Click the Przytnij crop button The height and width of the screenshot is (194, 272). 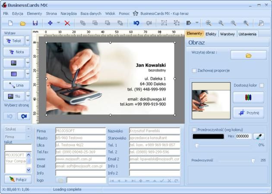[x=248, y=112]
